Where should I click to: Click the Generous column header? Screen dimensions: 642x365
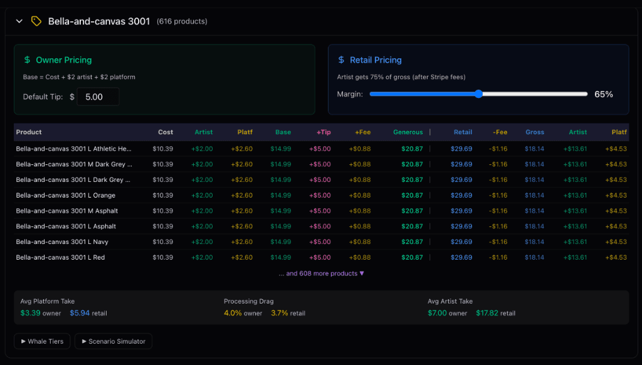point(408,132)
